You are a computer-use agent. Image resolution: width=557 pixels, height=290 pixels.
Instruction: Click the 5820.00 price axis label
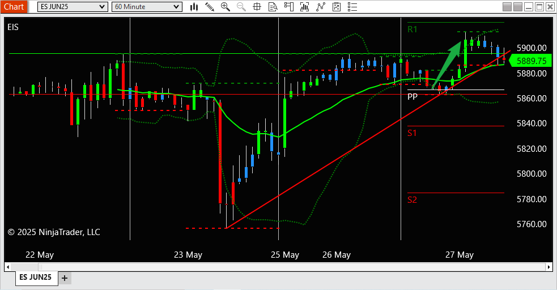(532, 148)
